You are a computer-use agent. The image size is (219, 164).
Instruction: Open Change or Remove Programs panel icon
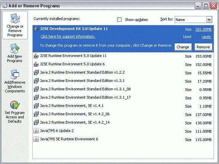pyautogui.click(x=15, y=18)
